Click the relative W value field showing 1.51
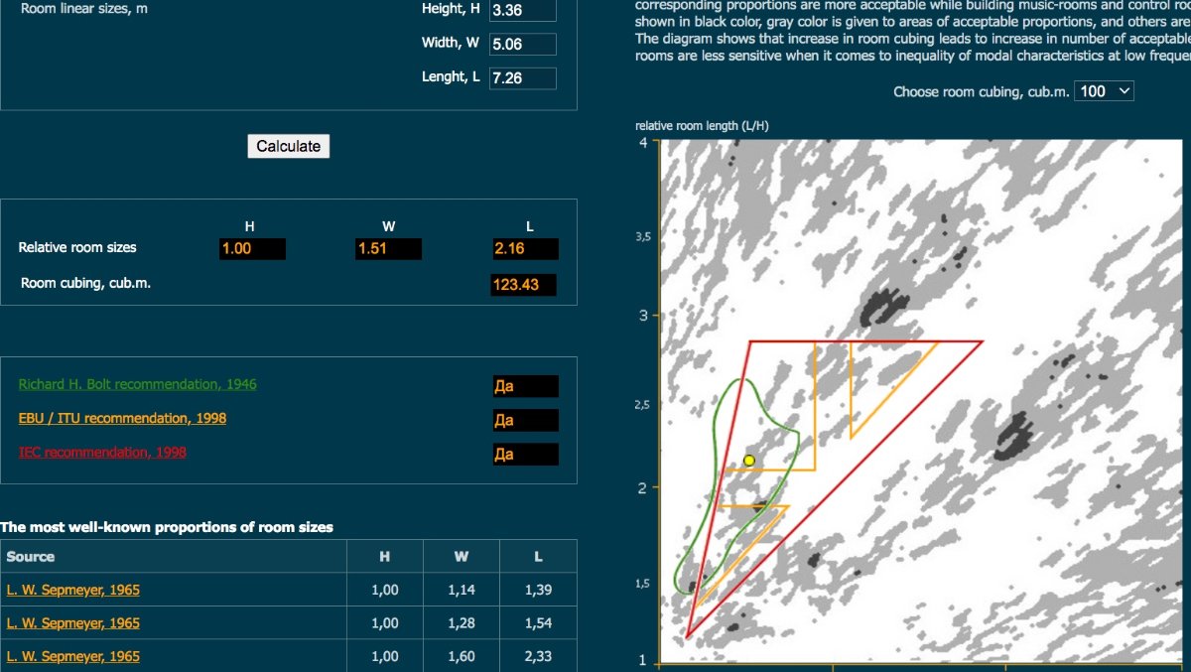Screen dimensions: 1191x672 click(388, 248)
